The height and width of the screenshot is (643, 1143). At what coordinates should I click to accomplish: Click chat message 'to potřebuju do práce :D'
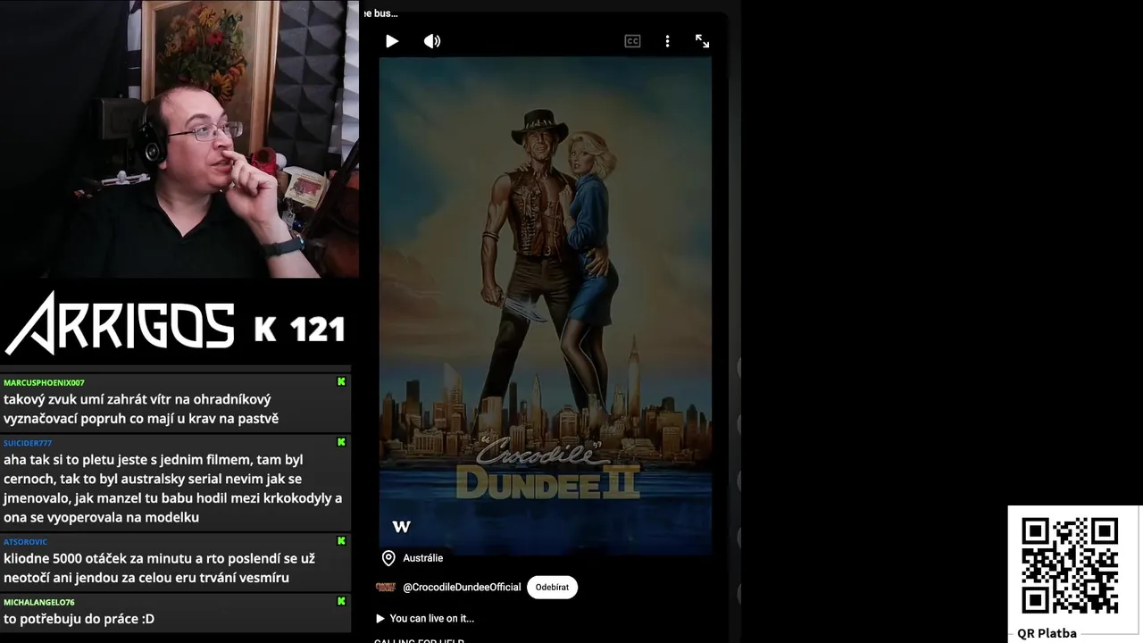click(x=79, y=619)
